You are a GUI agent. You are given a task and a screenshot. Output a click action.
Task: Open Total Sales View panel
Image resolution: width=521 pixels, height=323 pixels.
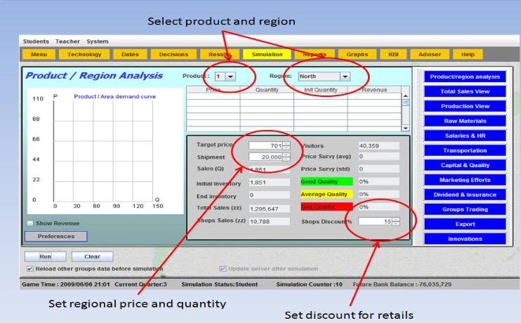tap(459, 91)
